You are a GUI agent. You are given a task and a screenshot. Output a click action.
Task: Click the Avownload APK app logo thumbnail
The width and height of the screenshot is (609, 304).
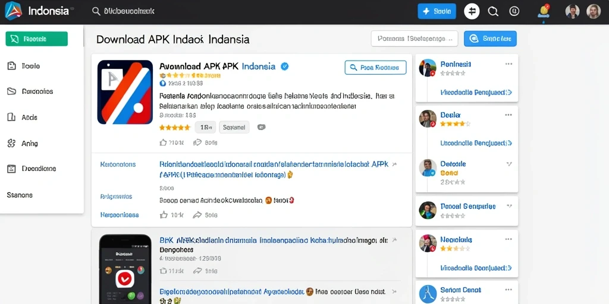(x=125, y=92)
